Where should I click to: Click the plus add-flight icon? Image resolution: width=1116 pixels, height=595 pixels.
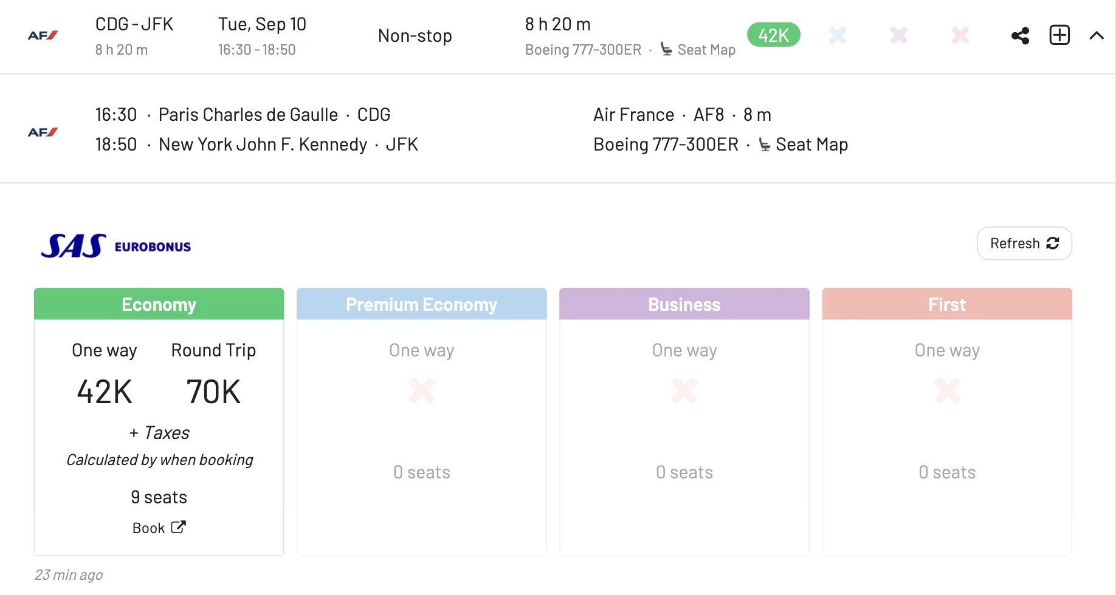click(1059, 35)
